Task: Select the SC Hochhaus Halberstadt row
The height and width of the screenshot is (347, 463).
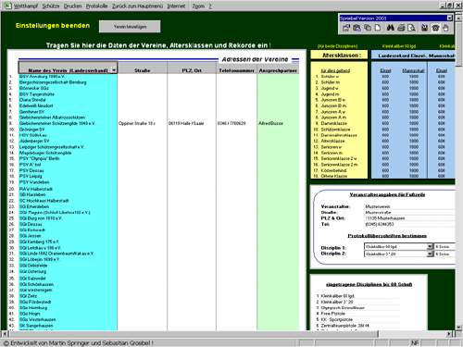Action: point(68,201)
